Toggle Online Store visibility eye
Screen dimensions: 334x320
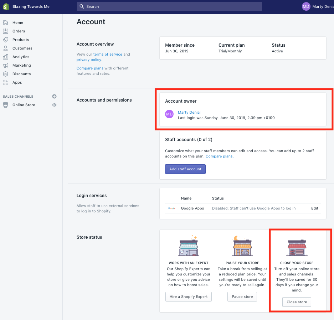click(x=54, y=105)
